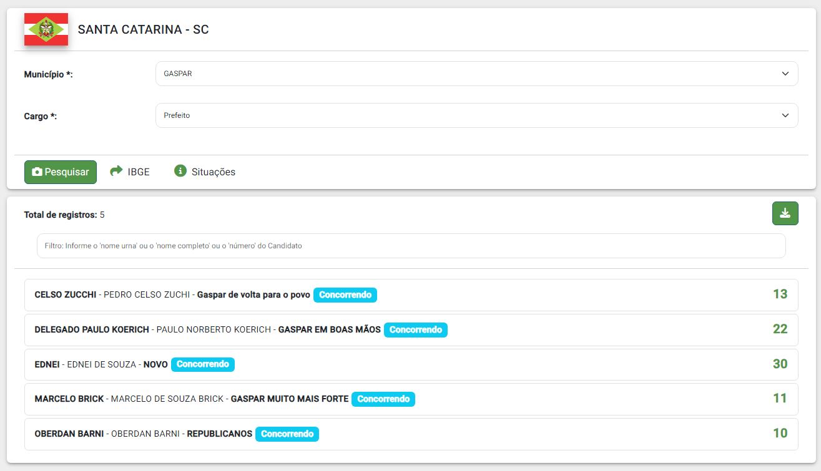Click the full name MARCELO DE SOUZA BRICK

tap(167, 399)
